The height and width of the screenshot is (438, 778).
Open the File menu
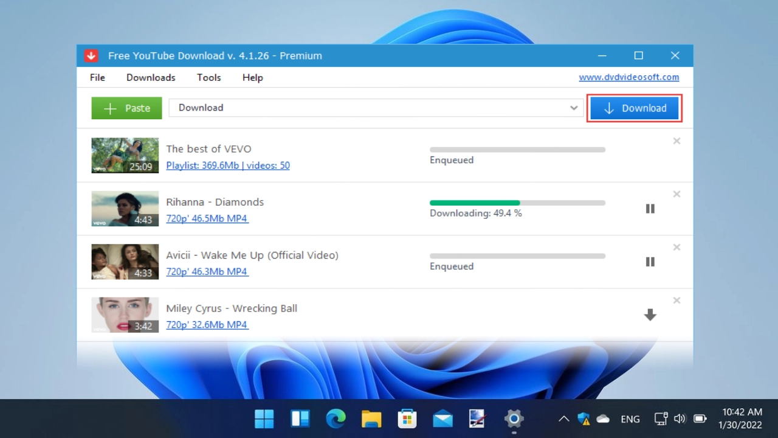pyautogui.click(x=97, y=77)
